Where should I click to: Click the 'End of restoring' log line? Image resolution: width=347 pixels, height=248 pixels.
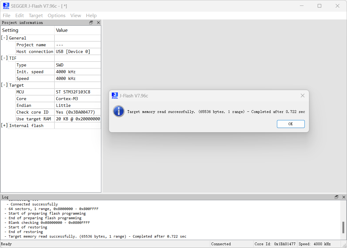(x=24, y=232)
